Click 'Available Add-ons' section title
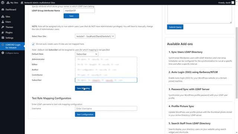This screenshot has width=238, height=134. [x=180, y=44]
